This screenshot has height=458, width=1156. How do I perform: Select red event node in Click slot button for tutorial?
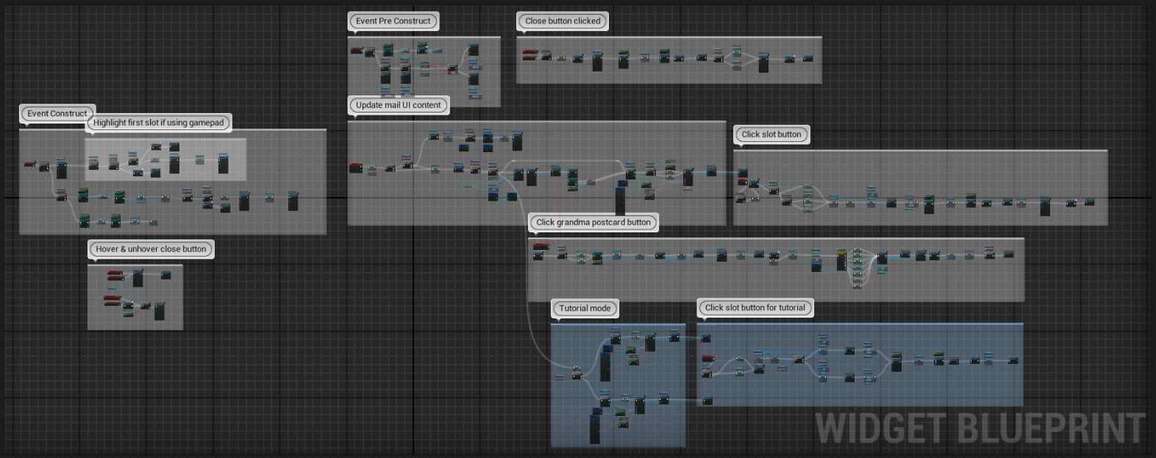[x=707, y=359]
